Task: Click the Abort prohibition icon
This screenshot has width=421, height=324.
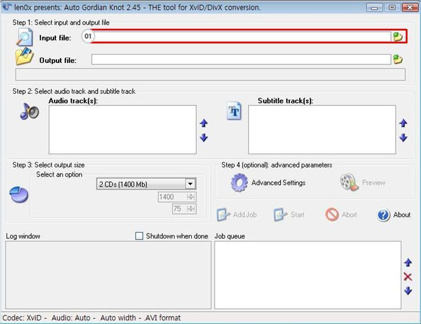Action: [x=332, y=215]
